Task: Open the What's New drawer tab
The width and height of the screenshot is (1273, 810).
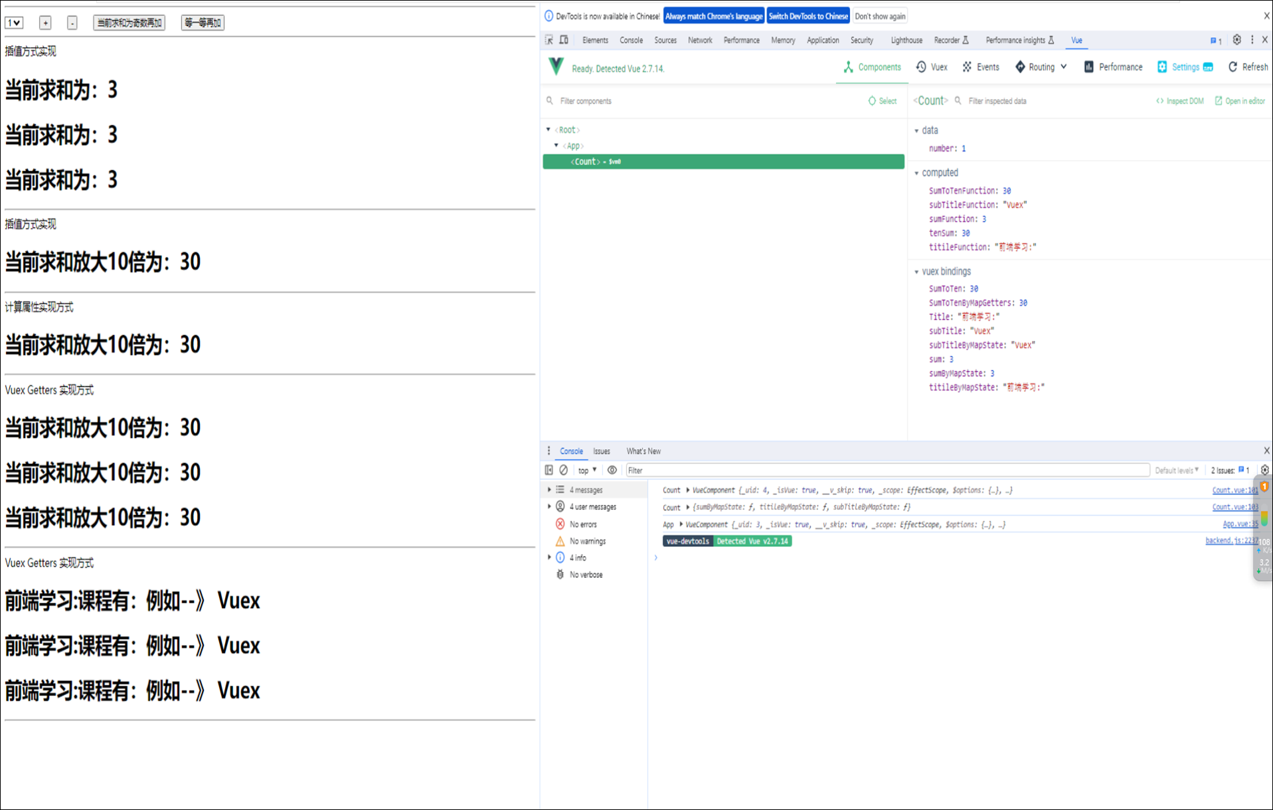Action: pos(643,451)
